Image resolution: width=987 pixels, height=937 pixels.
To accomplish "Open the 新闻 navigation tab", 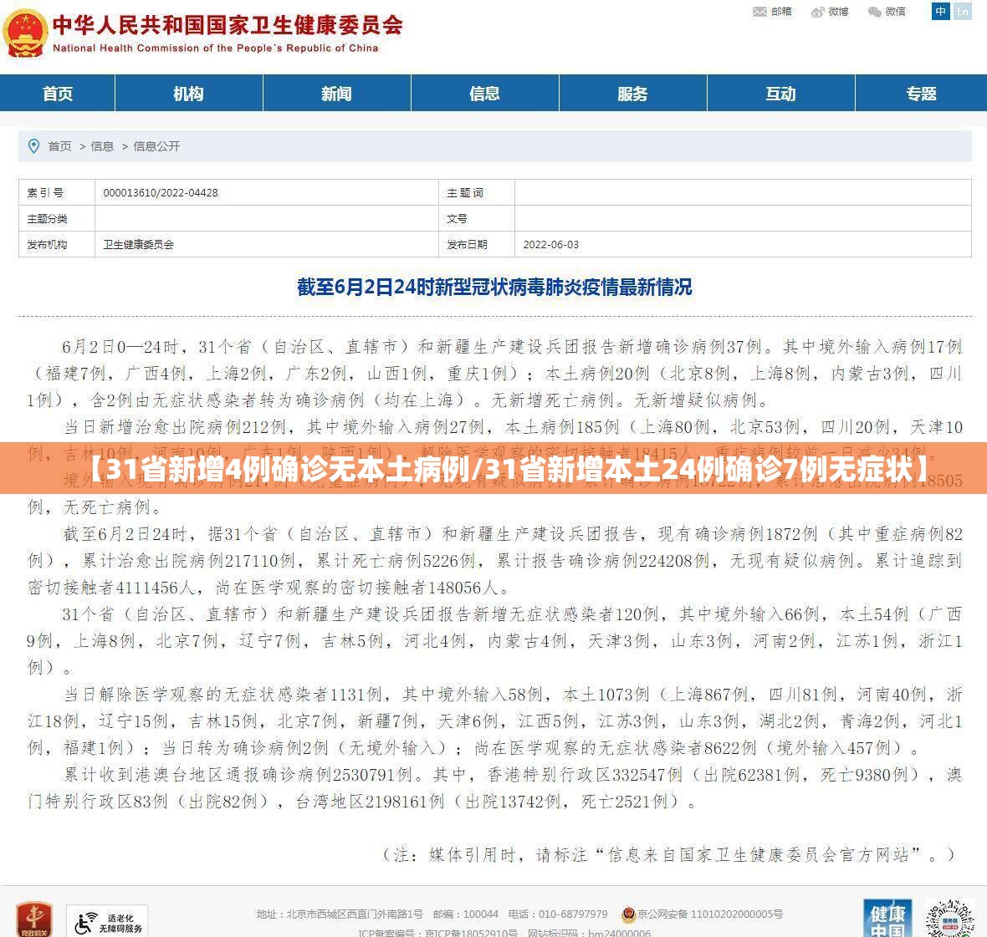I will coord(337,93).
